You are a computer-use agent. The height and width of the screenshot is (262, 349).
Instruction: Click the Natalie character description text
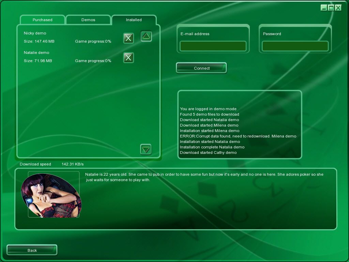(x=204, y=177)
